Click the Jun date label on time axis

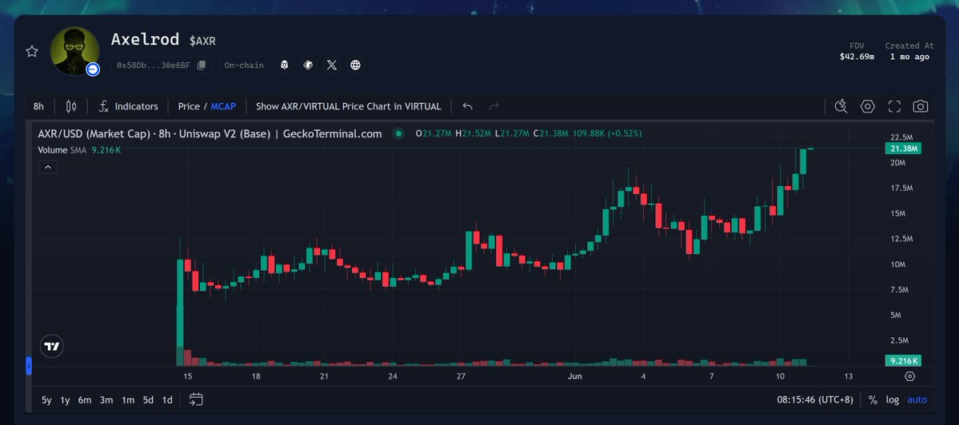tap(574, 376)
